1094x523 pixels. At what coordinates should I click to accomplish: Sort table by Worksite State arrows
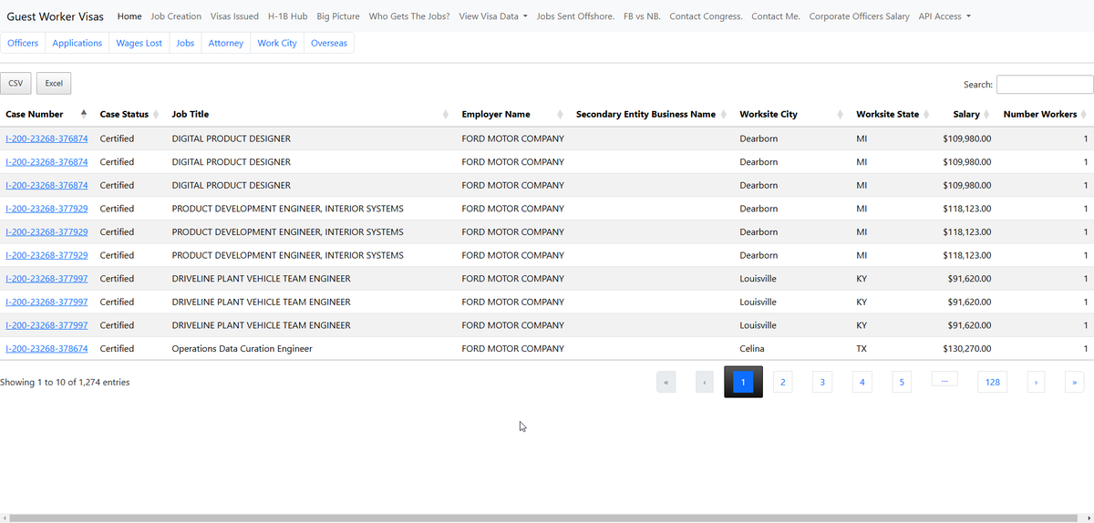coord(926,114)
